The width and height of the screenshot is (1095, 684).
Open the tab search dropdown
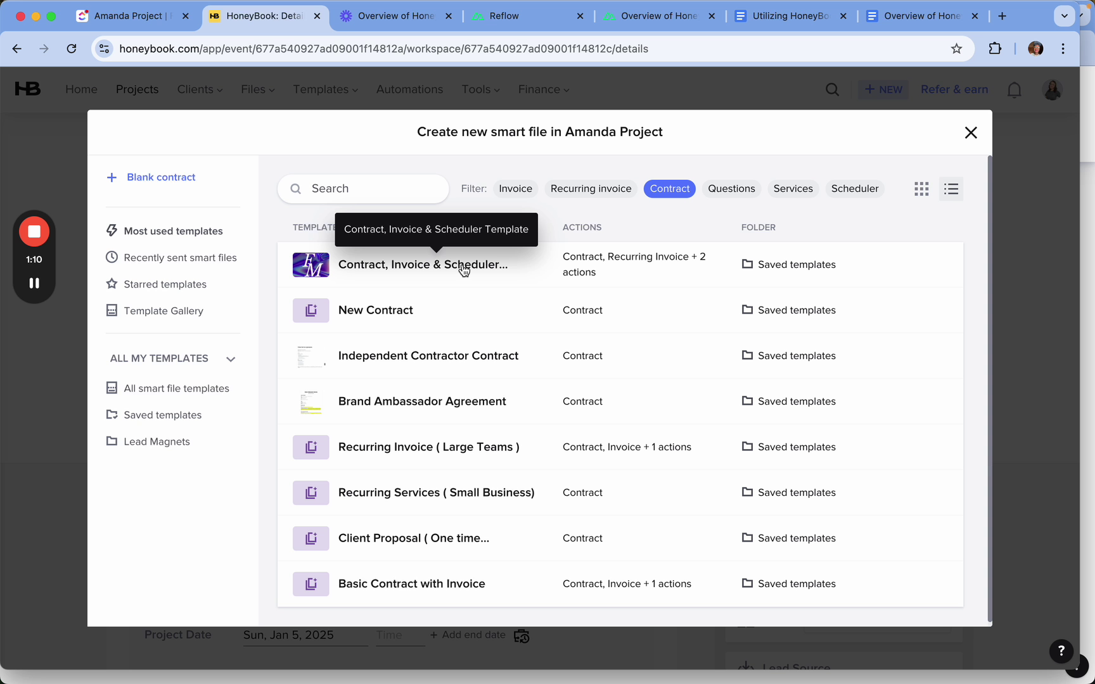point(1065,16)
